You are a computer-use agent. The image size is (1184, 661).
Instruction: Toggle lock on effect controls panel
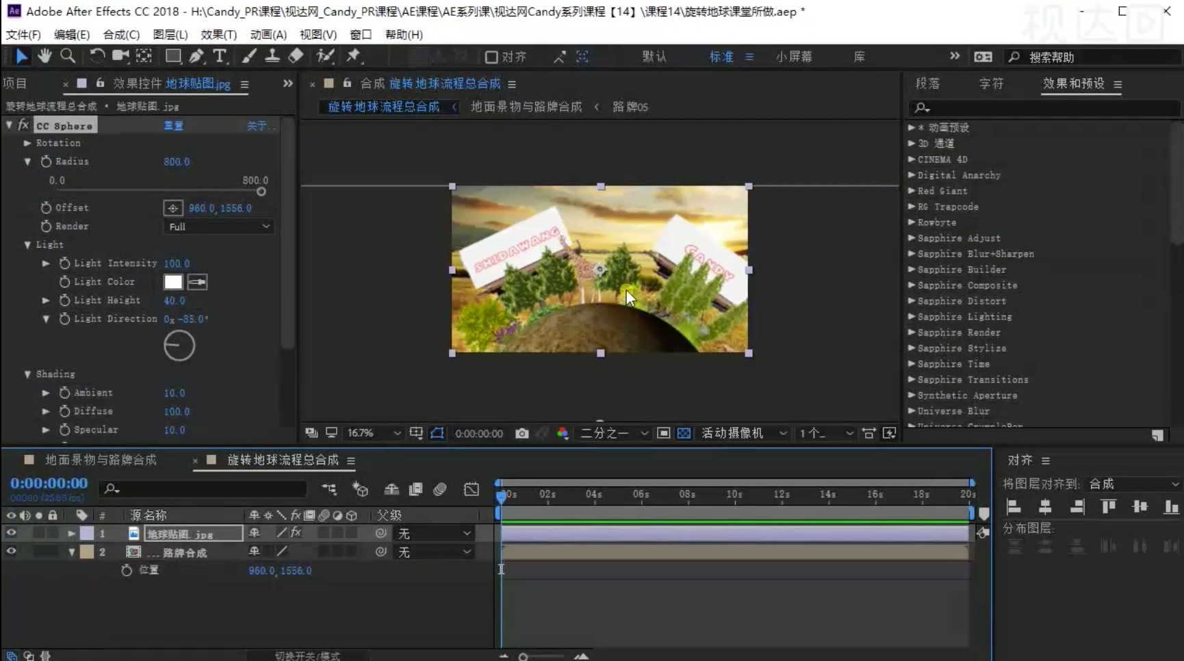(x=100, y=83)
